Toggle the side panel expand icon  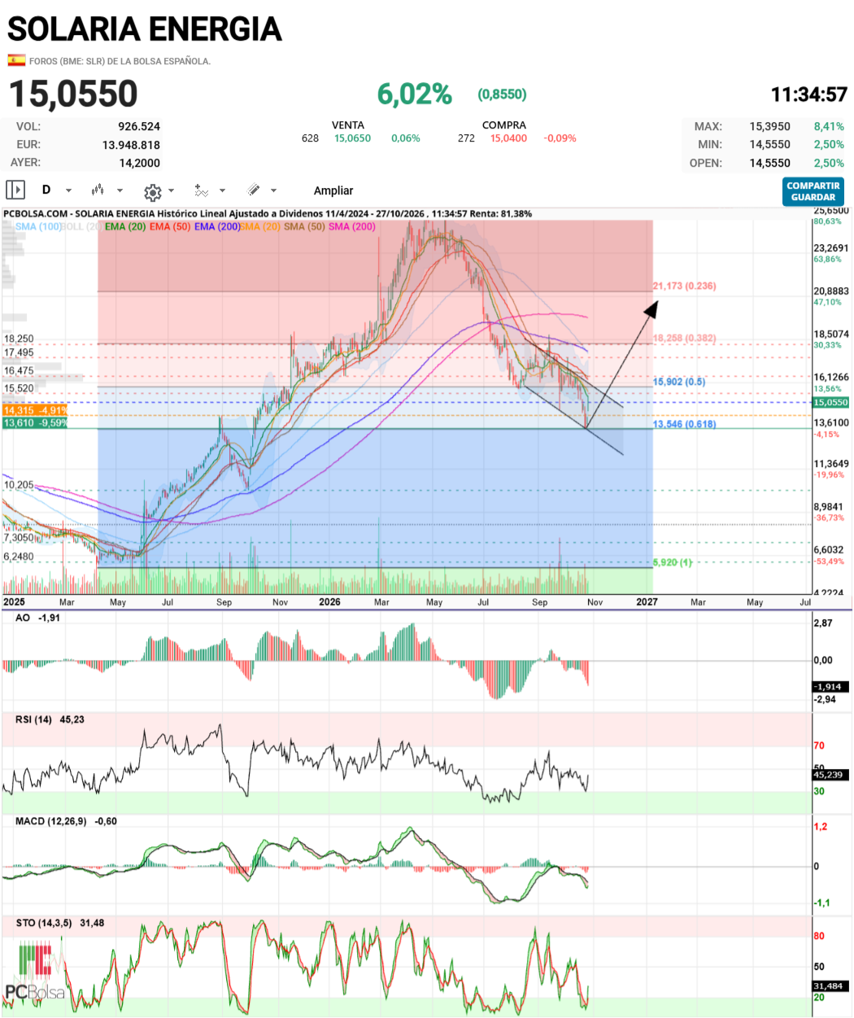[15, 190]
